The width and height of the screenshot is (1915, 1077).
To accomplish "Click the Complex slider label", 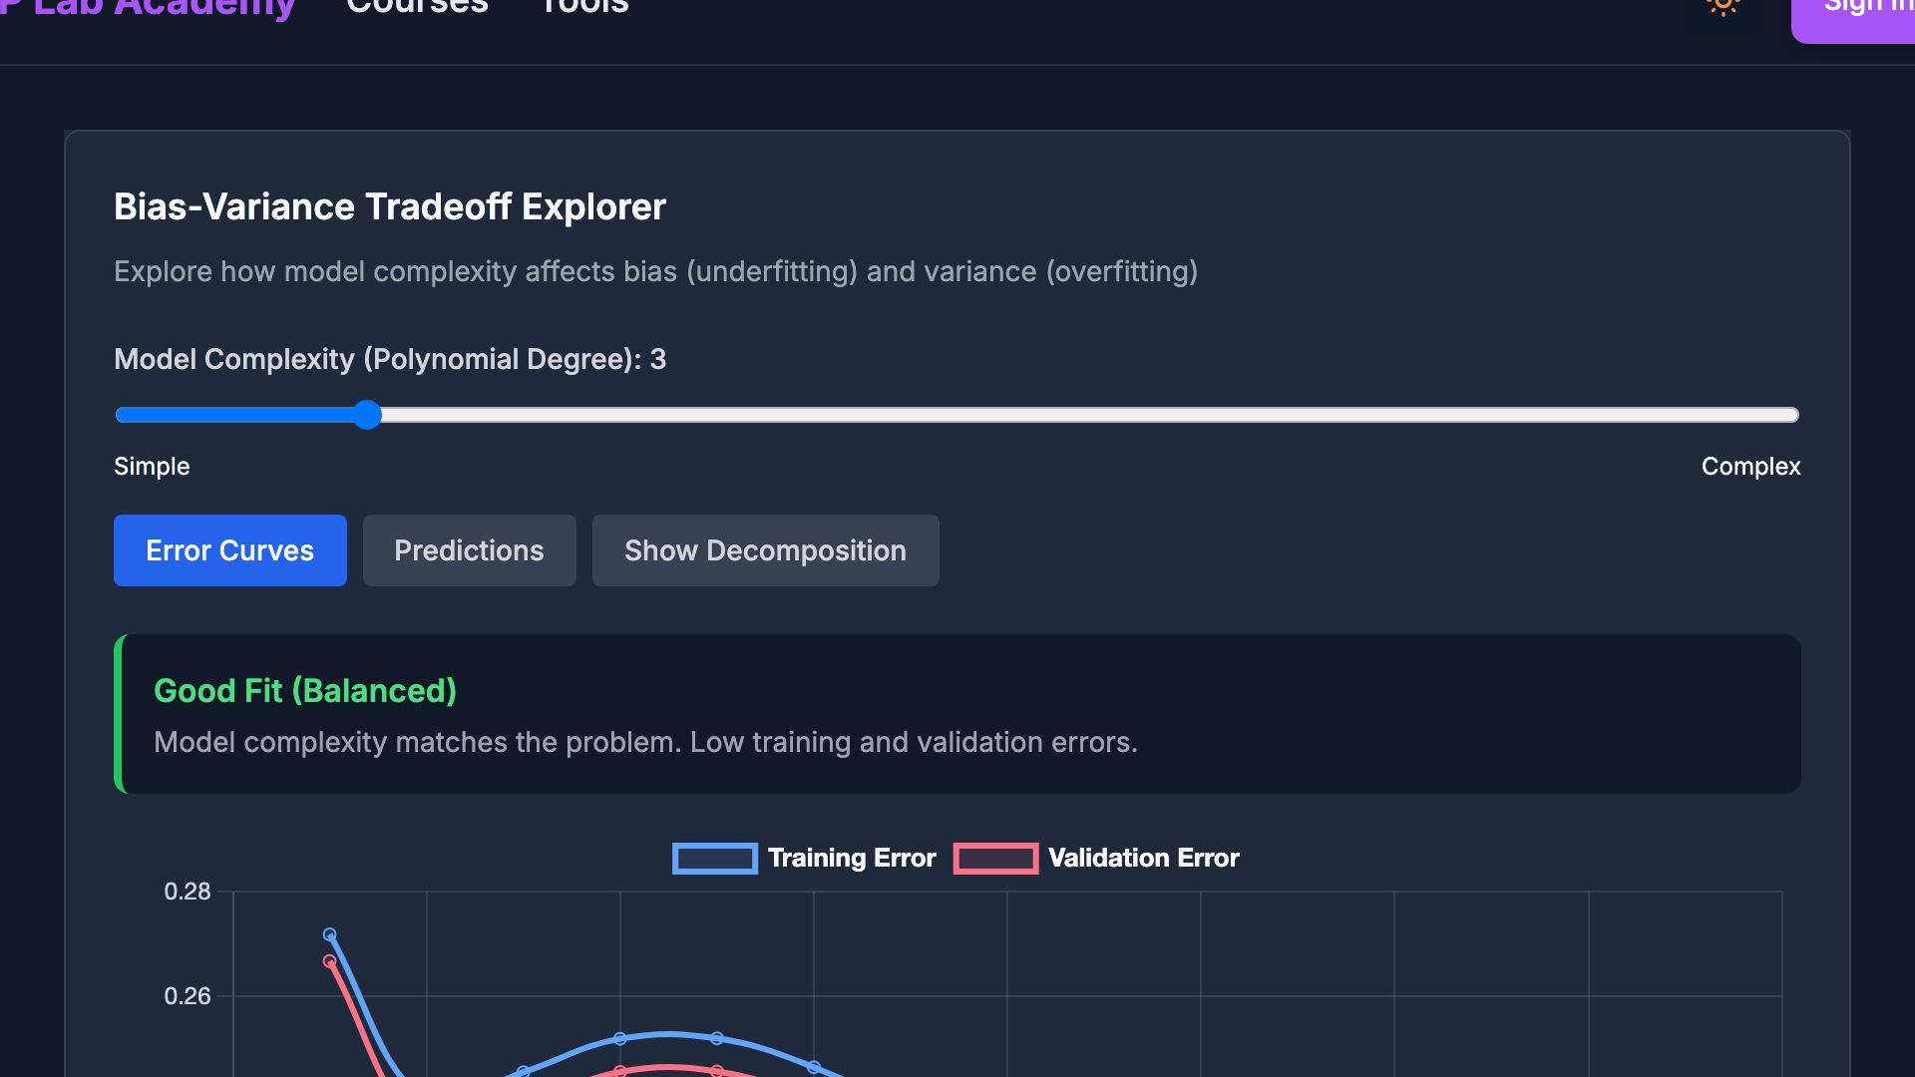I will (x=1750, y=467).
